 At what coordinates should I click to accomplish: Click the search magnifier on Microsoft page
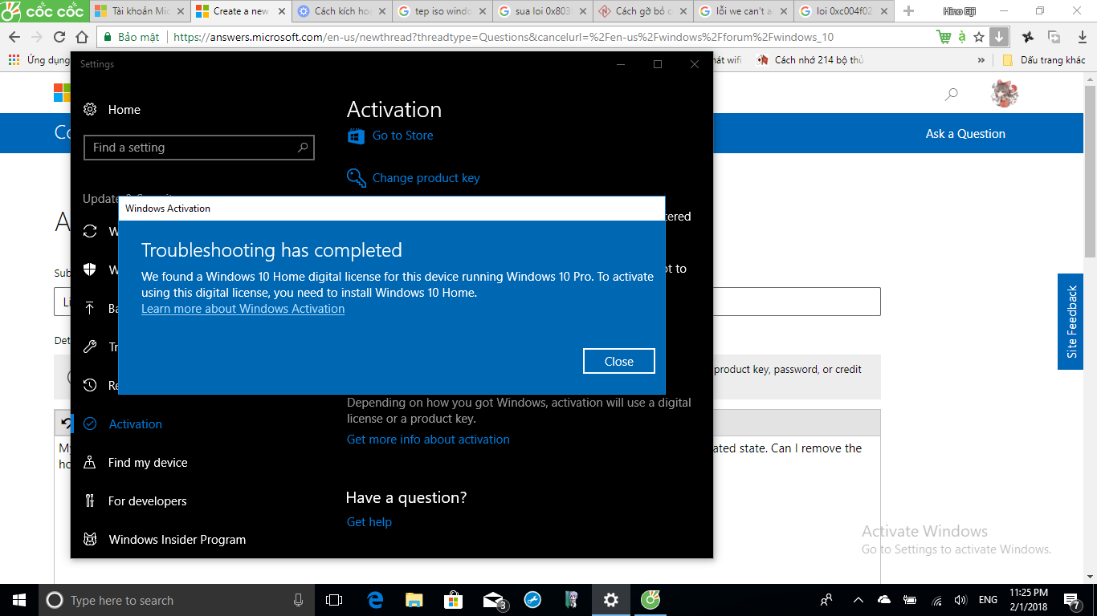click(952, 94)
